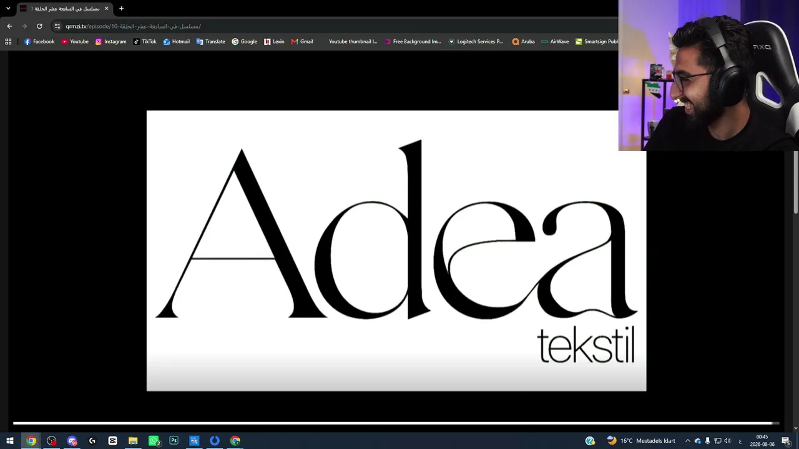Screen dimensions: 799x449
Task: Open the Youtube bookmark
Action: point(75,42)
